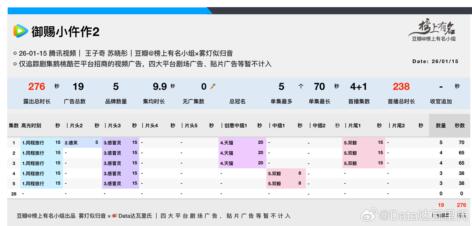Screen dimensions: 472x226
Task: Click 1.同程旅行 in the episode 1 row
Action: 33,143
